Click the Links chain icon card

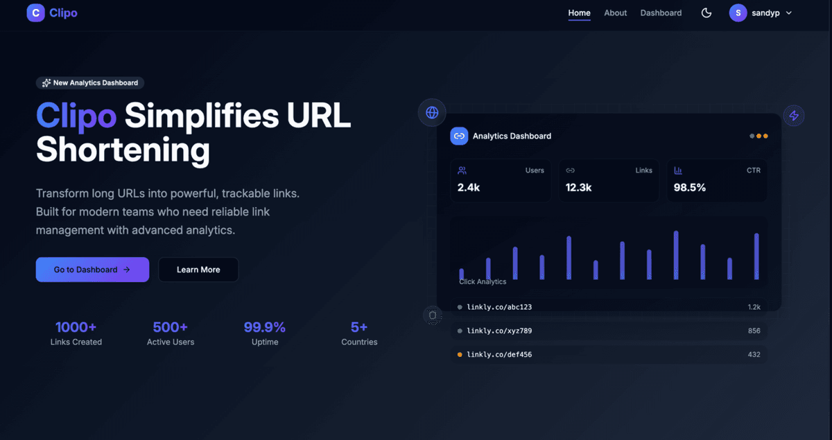coord(571,170)
